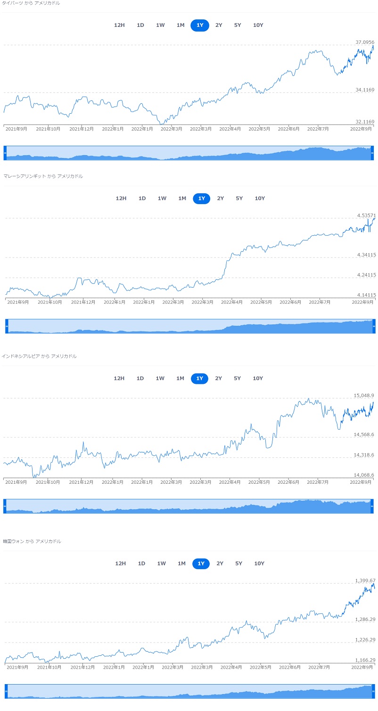Switch Thai Baht chart to 1W range
378x711 pixels.
(160, 25)
